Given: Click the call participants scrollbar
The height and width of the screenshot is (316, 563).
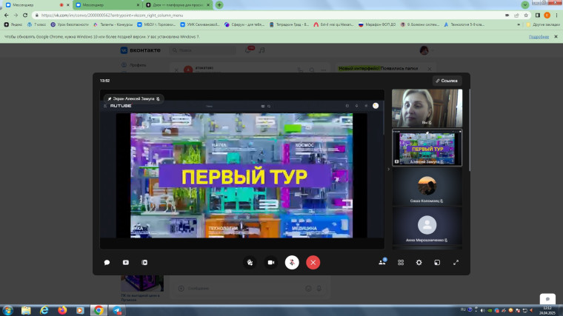Looking at the screenshot, I should (x=468, y=129).
